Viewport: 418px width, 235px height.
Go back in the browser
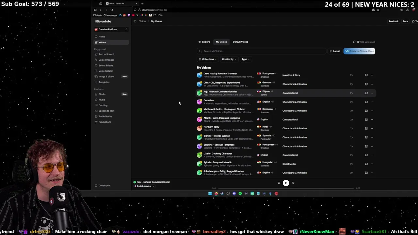pos(101,10)
